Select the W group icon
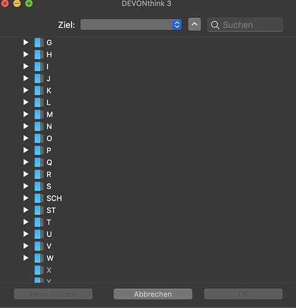The width and height of the screenshot is (296, 308). pos(39,258)
